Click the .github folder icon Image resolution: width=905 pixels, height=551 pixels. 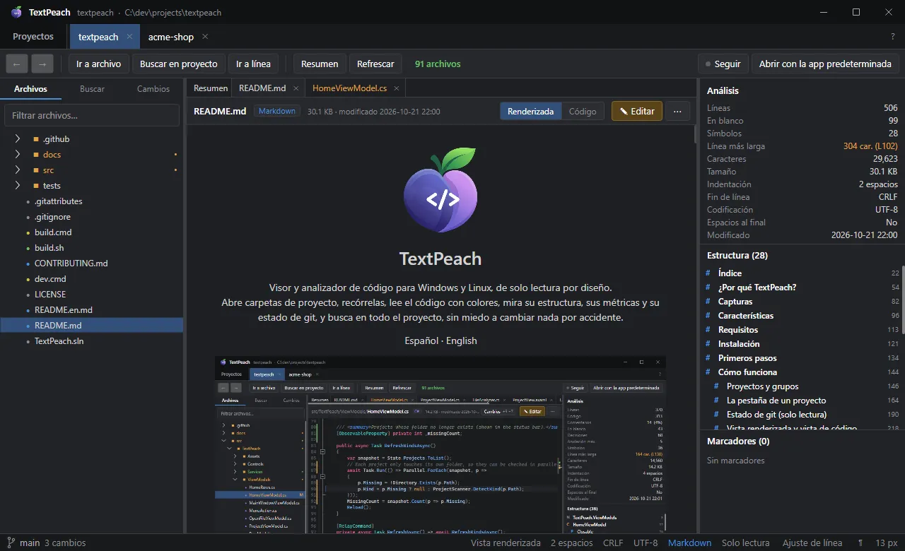(36, 139)
